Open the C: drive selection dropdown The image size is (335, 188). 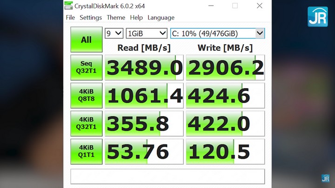click(217, 33)
